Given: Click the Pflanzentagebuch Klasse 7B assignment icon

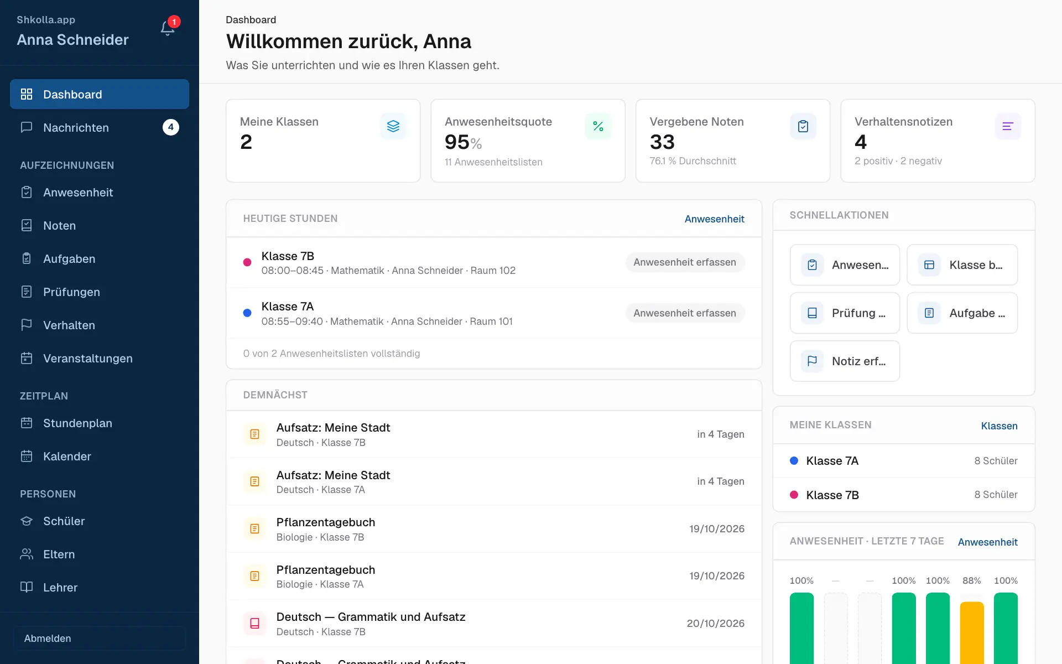Looking at the screenshot, I should pyautogui.click(x=254, y=529).
